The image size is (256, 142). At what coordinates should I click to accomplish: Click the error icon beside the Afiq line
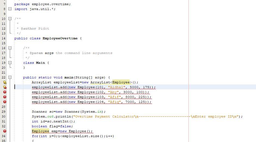[x=5, y=102]
